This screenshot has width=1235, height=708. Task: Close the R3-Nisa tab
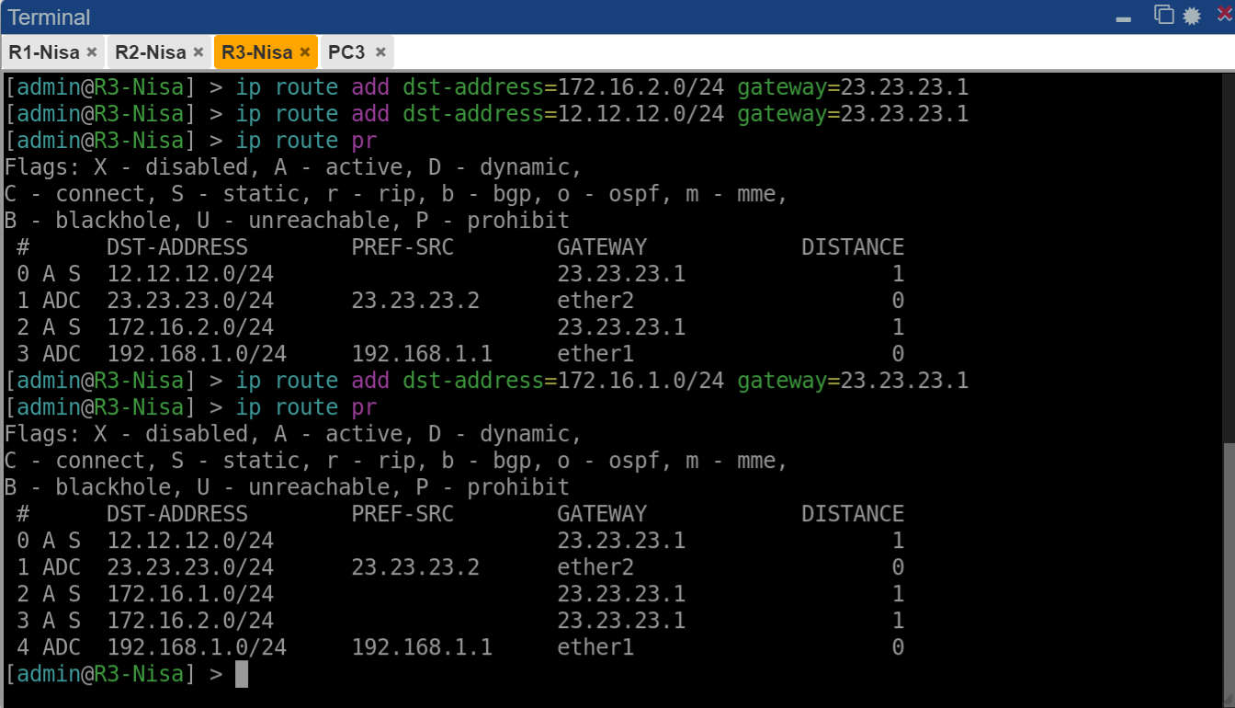[305, 52]
